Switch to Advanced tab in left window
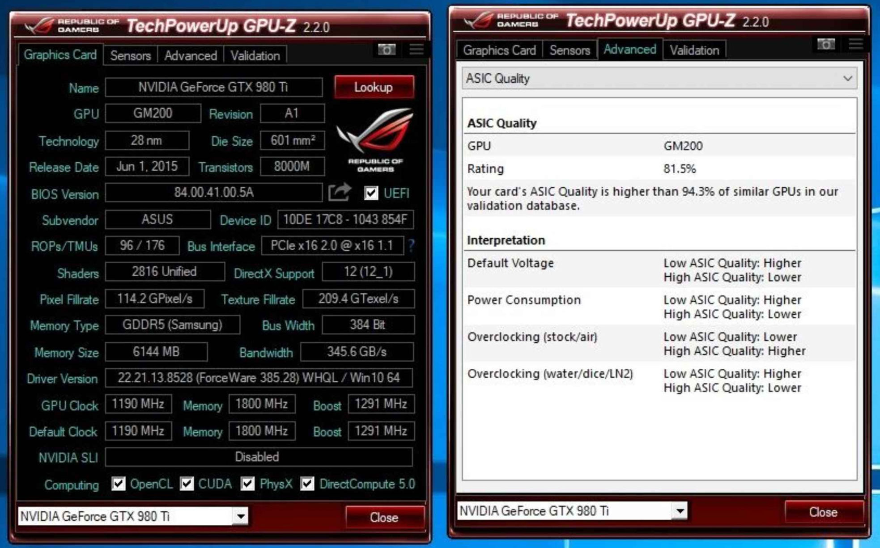Viewport: 880px width, 548px height. 191,56
